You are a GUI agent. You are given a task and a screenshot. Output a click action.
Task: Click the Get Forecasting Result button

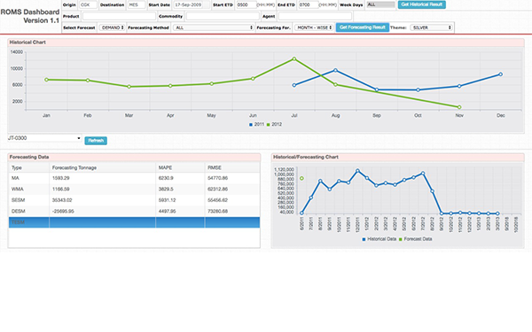[363, 27]
